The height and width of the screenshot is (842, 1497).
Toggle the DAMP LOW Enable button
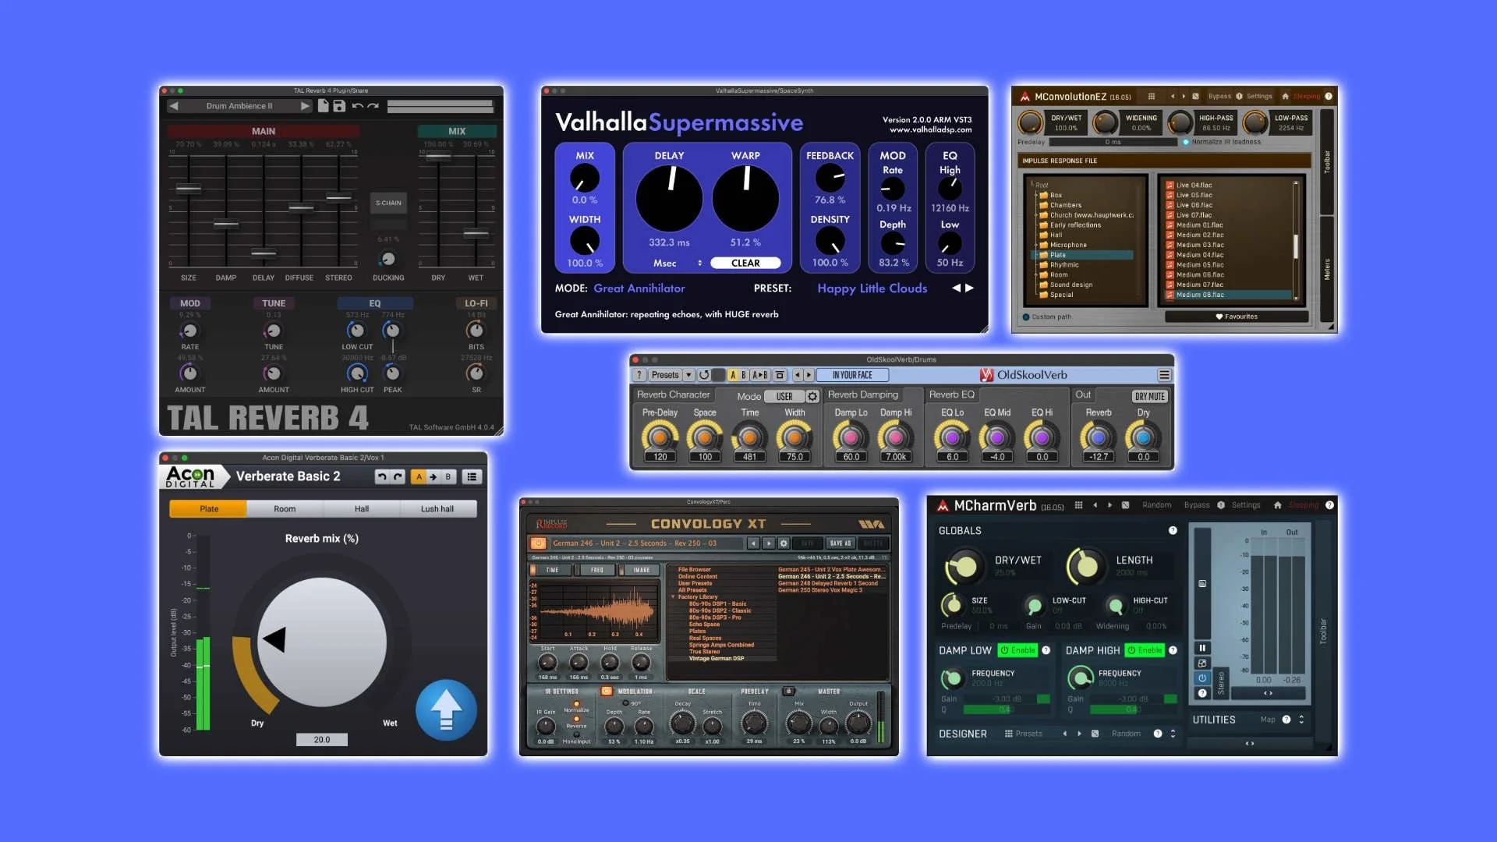tap(1018, 650)
